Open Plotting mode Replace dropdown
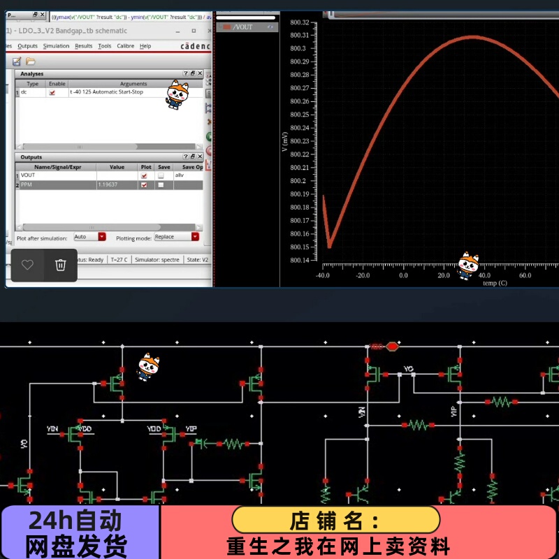559x559 pixels. tap(195, 237)
